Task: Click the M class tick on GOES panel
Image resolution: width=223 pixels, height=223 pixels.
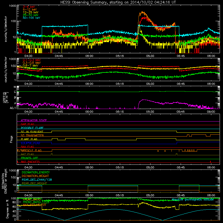Action: tap(15, 87)
